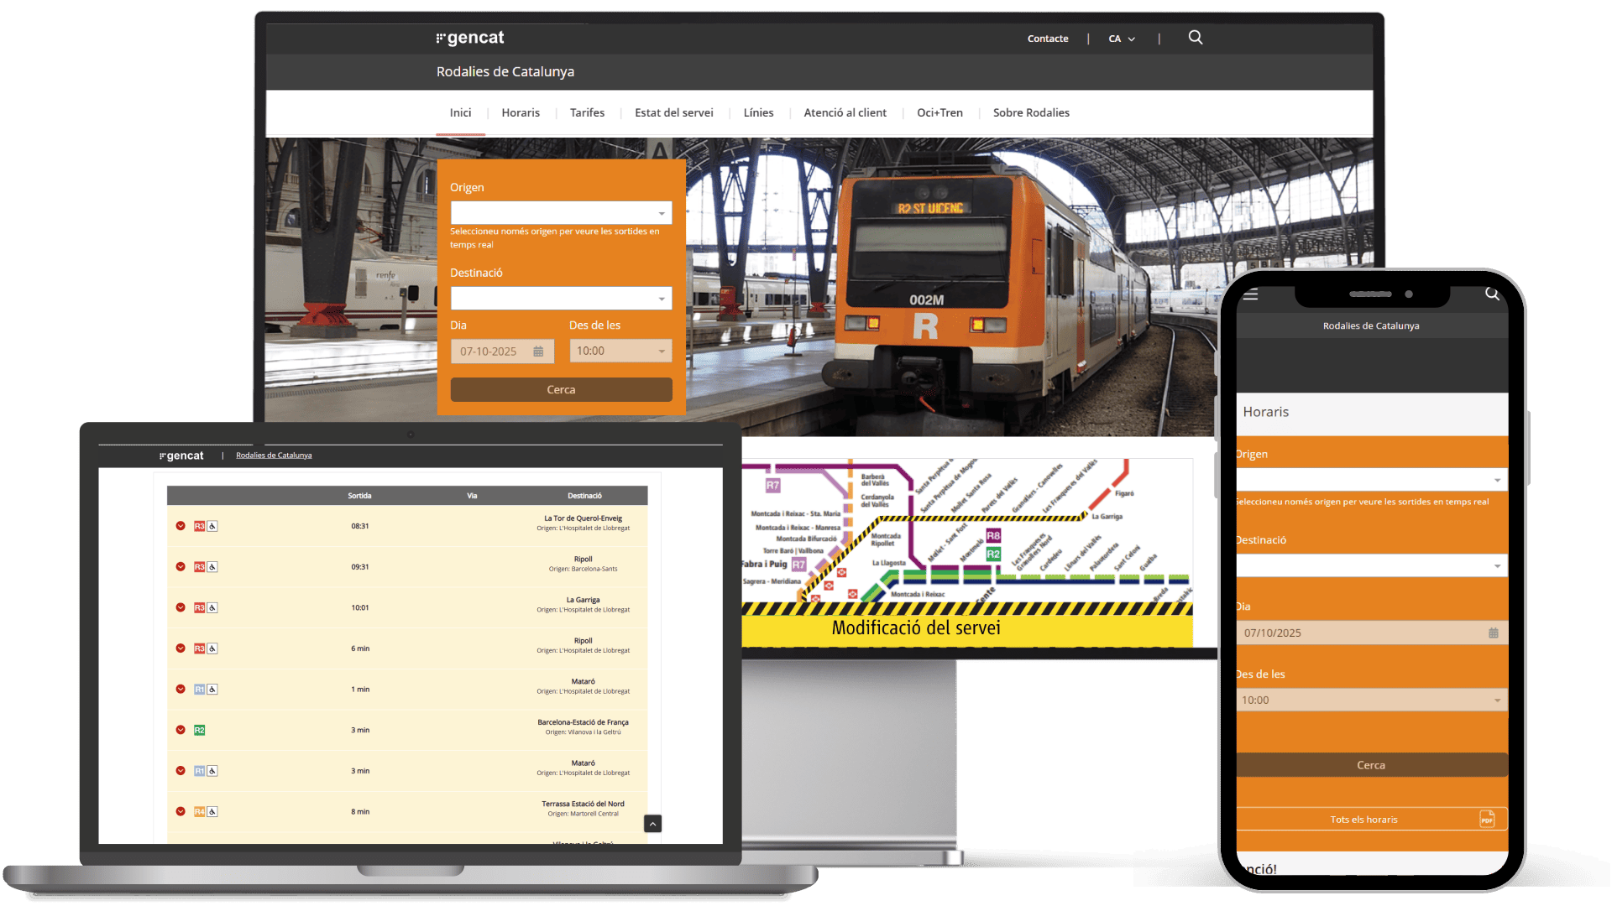Tap the search icon on the phone screen
The height and width of the screenshot is (906, 1612).
click(x=1493, y=294)
